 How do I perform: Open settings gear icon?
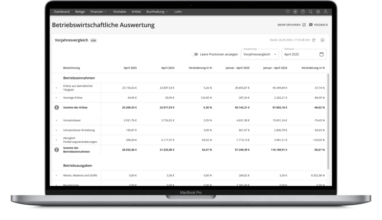coord(318,11)
